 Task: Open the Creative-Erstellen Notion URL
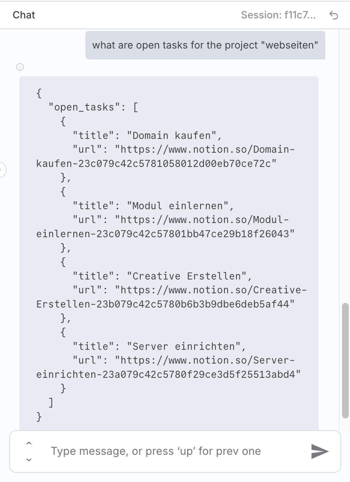pyautogui.click(x=172, y=297)
